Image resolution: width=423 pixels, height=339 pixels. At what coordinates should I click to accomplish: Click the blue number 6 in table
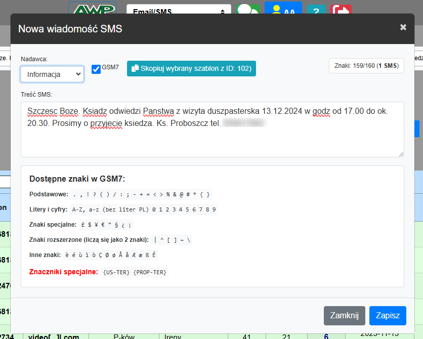coord(326,336)
